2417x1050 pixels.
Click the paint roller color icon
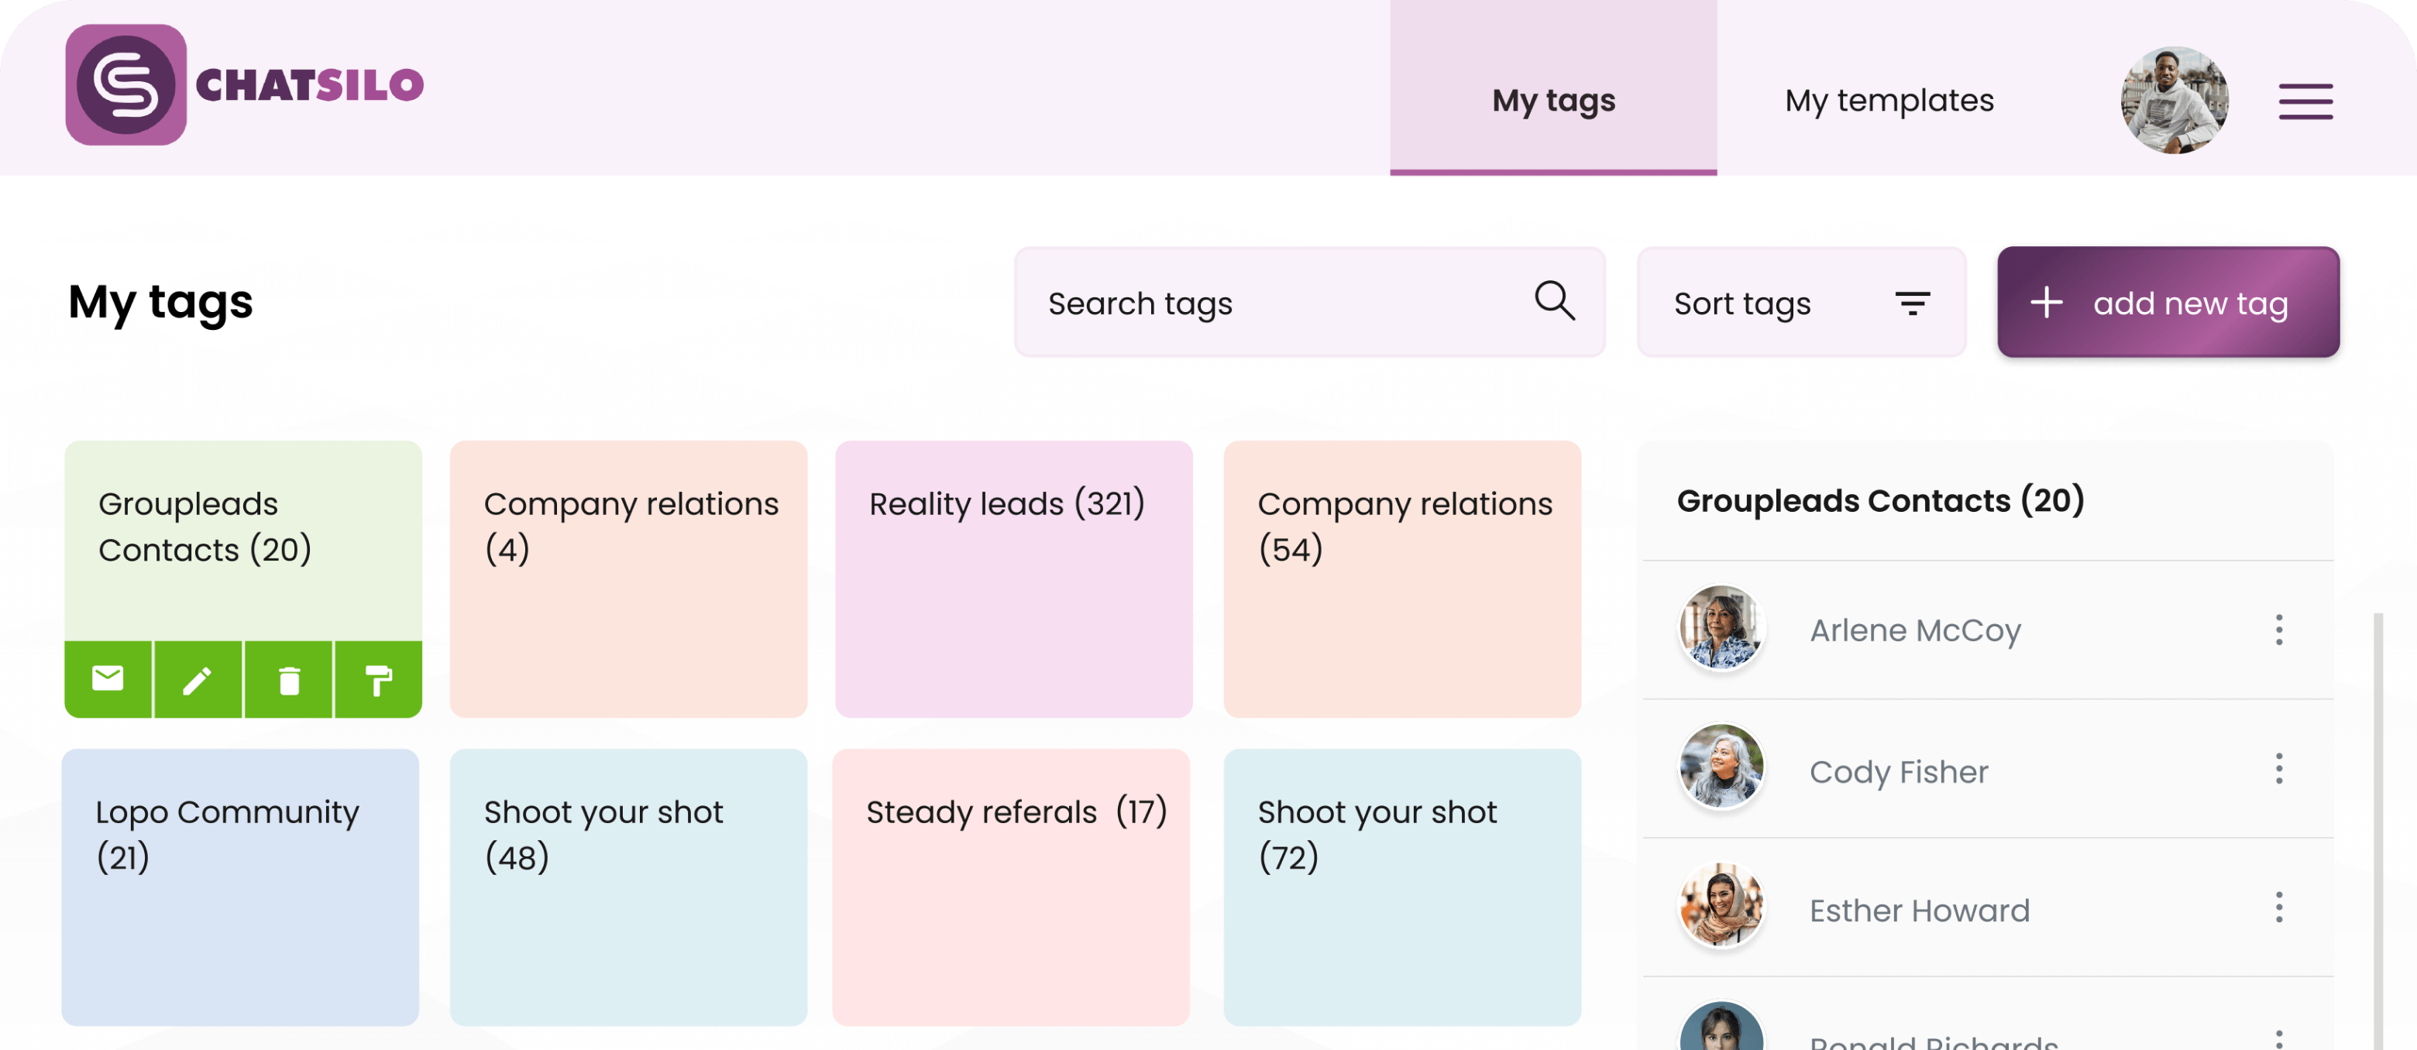tap(378, 680)
